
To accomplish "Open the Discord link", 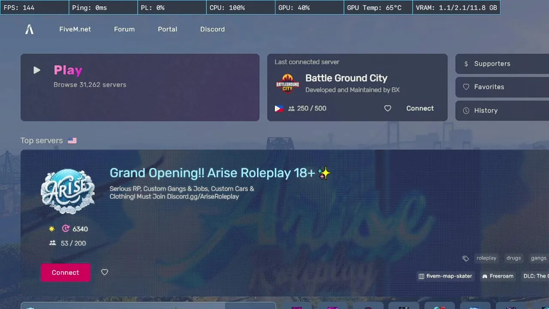I will pyautogui.click(x=212, y=29).
